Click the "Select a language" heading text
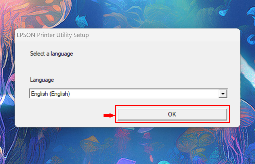The image size is (255, 164). pos(52,54)
